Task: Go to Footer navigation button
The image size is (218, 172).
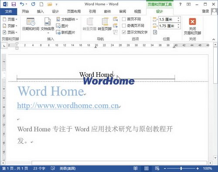Action: pos(105,24)
